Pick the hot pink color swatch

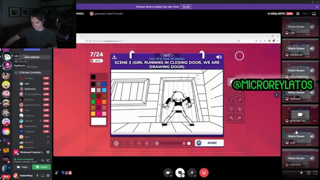pos(99,113)
